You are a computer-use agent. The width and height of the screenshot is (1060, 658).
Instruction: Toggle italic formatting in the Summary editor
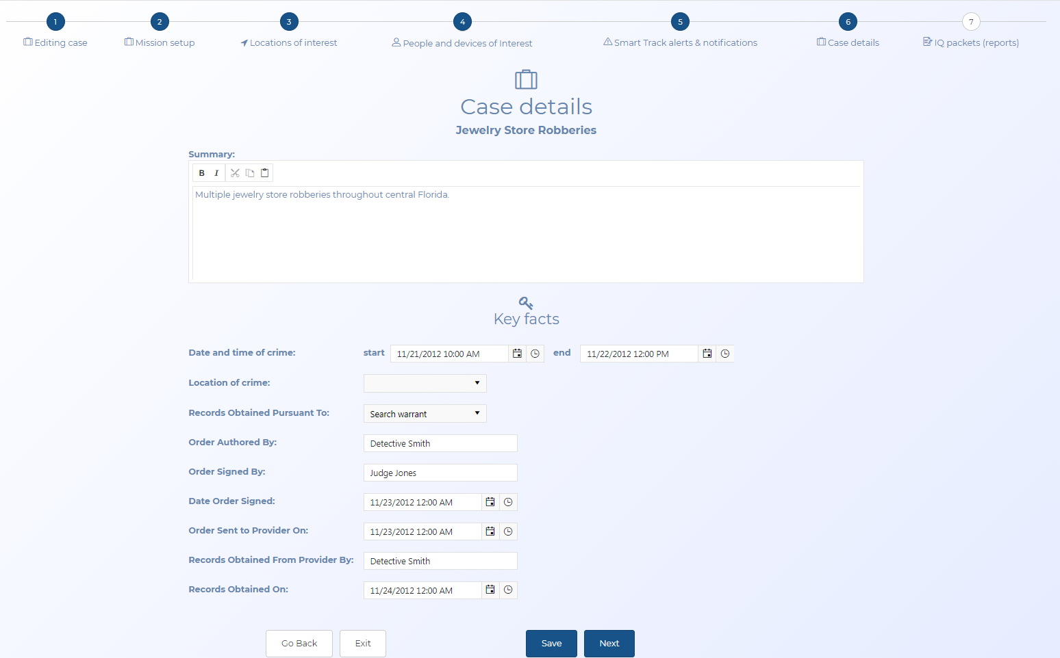(216, 172)
